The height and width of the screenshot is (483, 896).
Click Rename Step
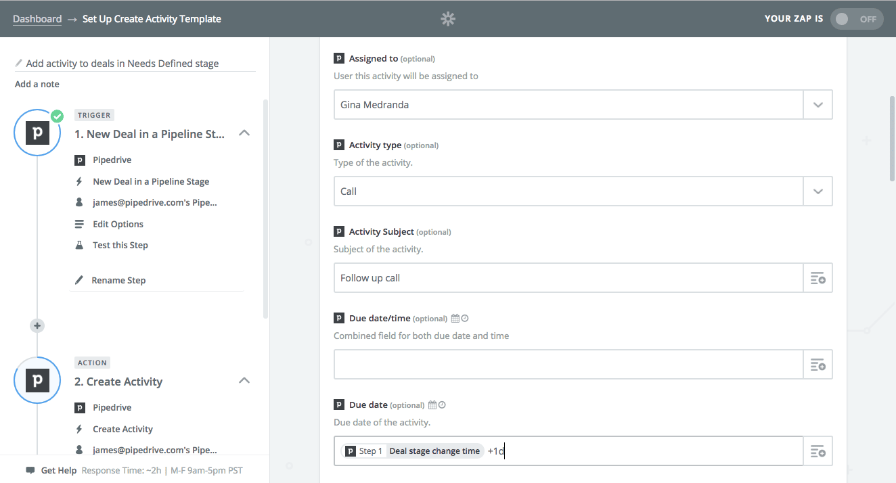[119, 280]
